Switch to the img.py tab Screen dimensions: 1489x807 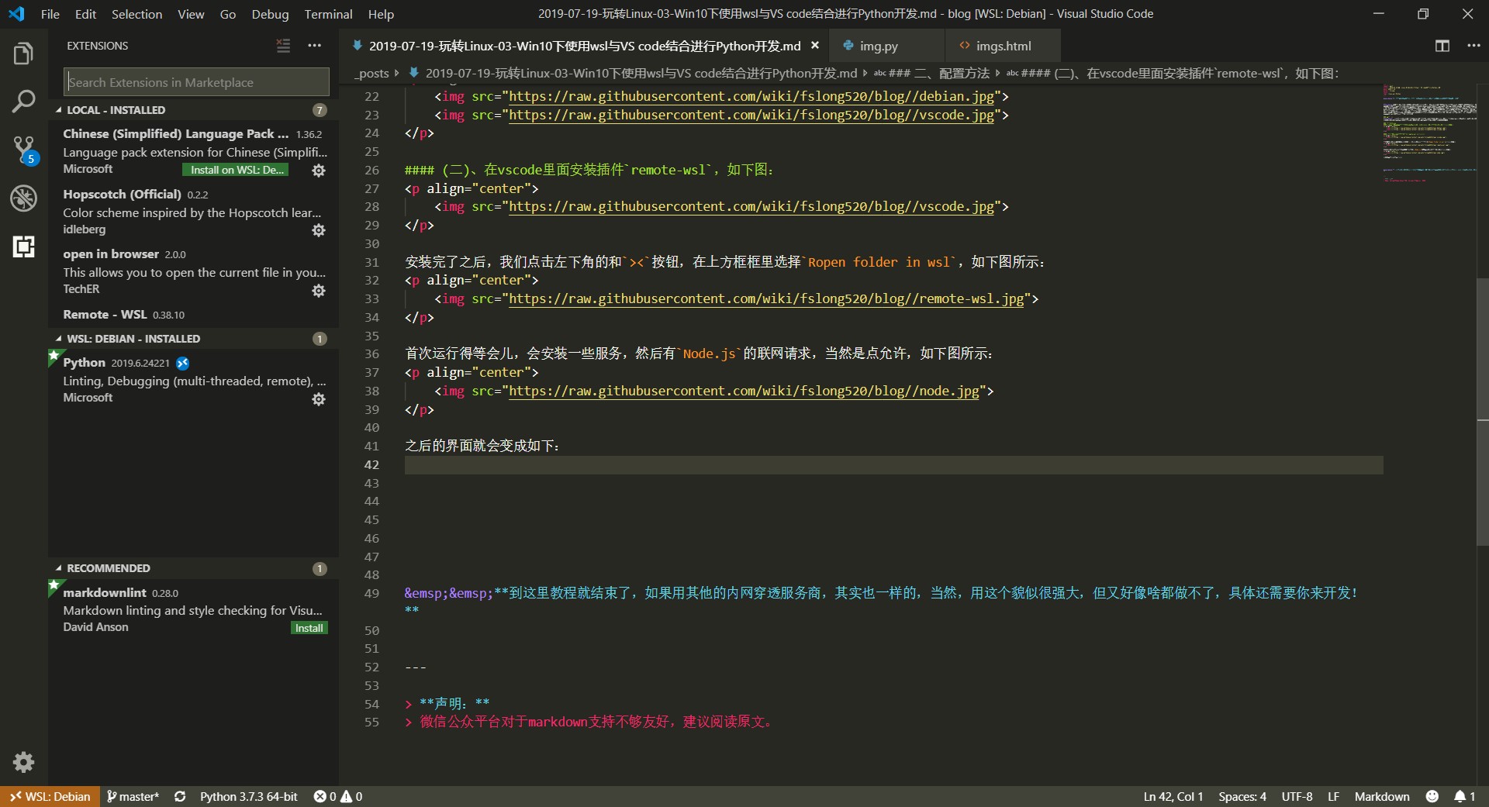click(887, 46)
